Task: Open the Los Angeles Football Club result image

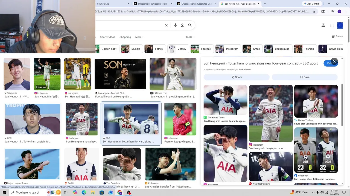Action: coord(120,74)
